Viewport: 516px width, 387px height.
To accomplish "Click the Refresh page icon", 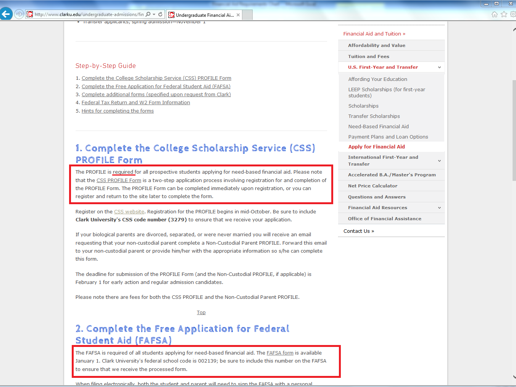I will (160, 15).
